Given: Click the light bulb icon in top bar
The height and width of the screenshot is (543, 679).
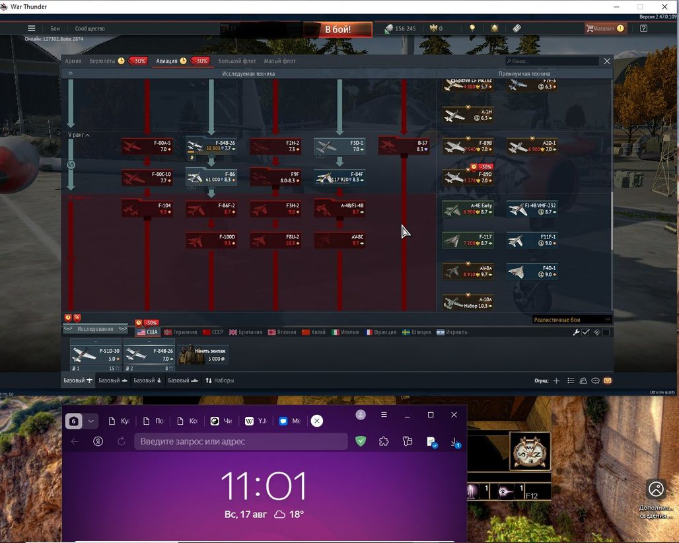Looking at the screenshot, I should (472, 28).
